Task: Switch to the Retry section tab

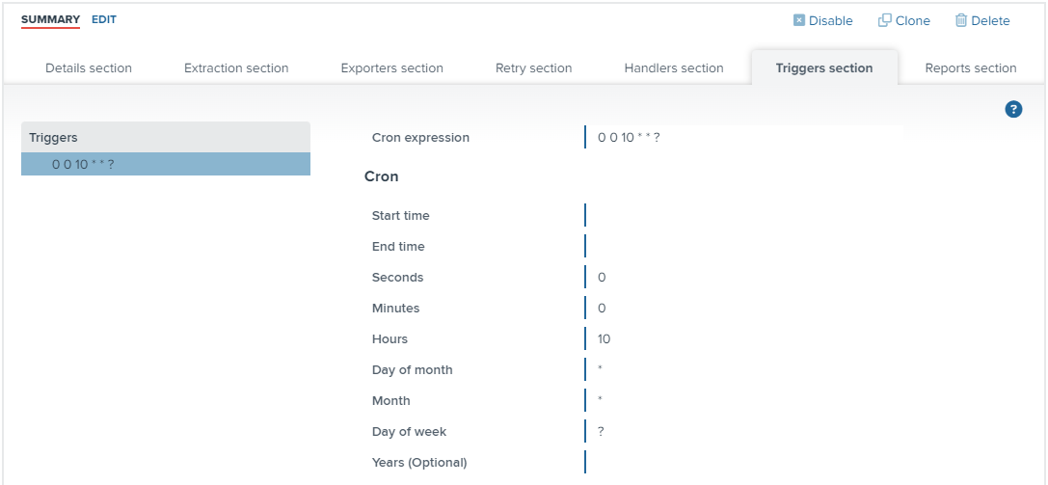Action: point(534,68)
